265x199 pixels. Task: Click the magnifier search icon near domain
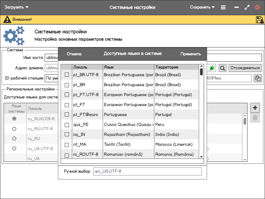pyautogui.click(x=223, y=68)
